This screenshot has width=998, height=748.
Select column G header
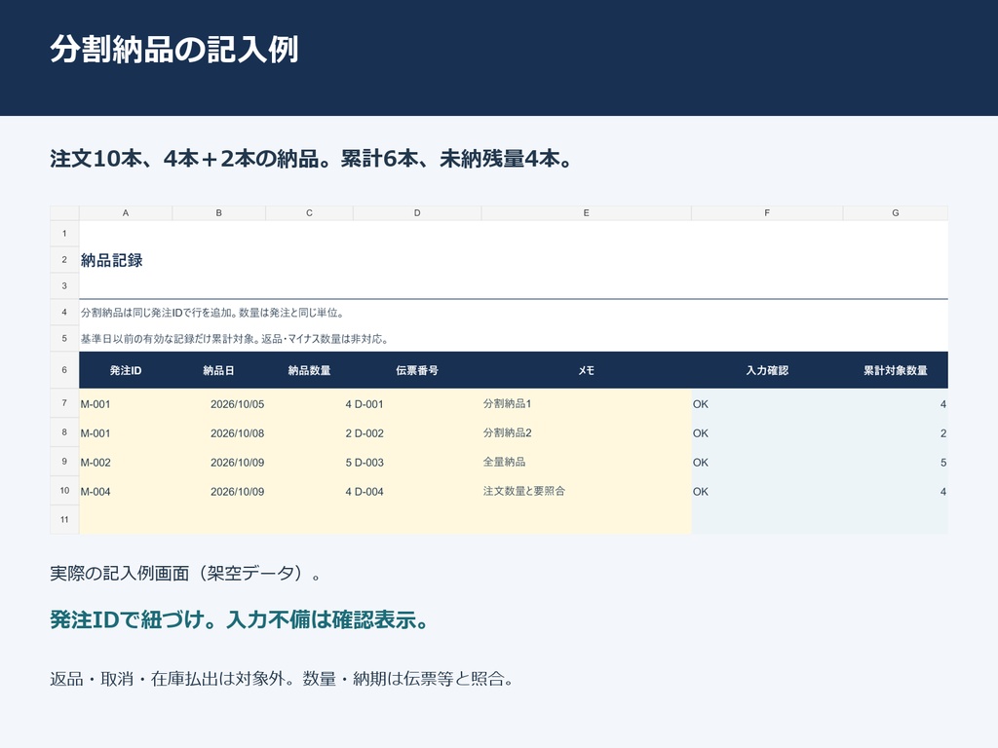click(895, 213)
